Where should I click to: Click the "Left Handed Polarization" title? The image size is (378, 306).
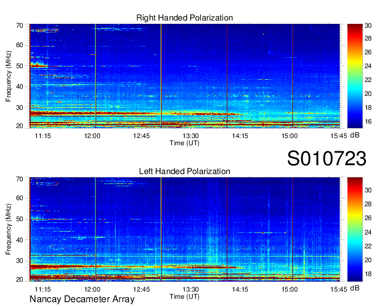pyautogui.click(x=185, y=171)
